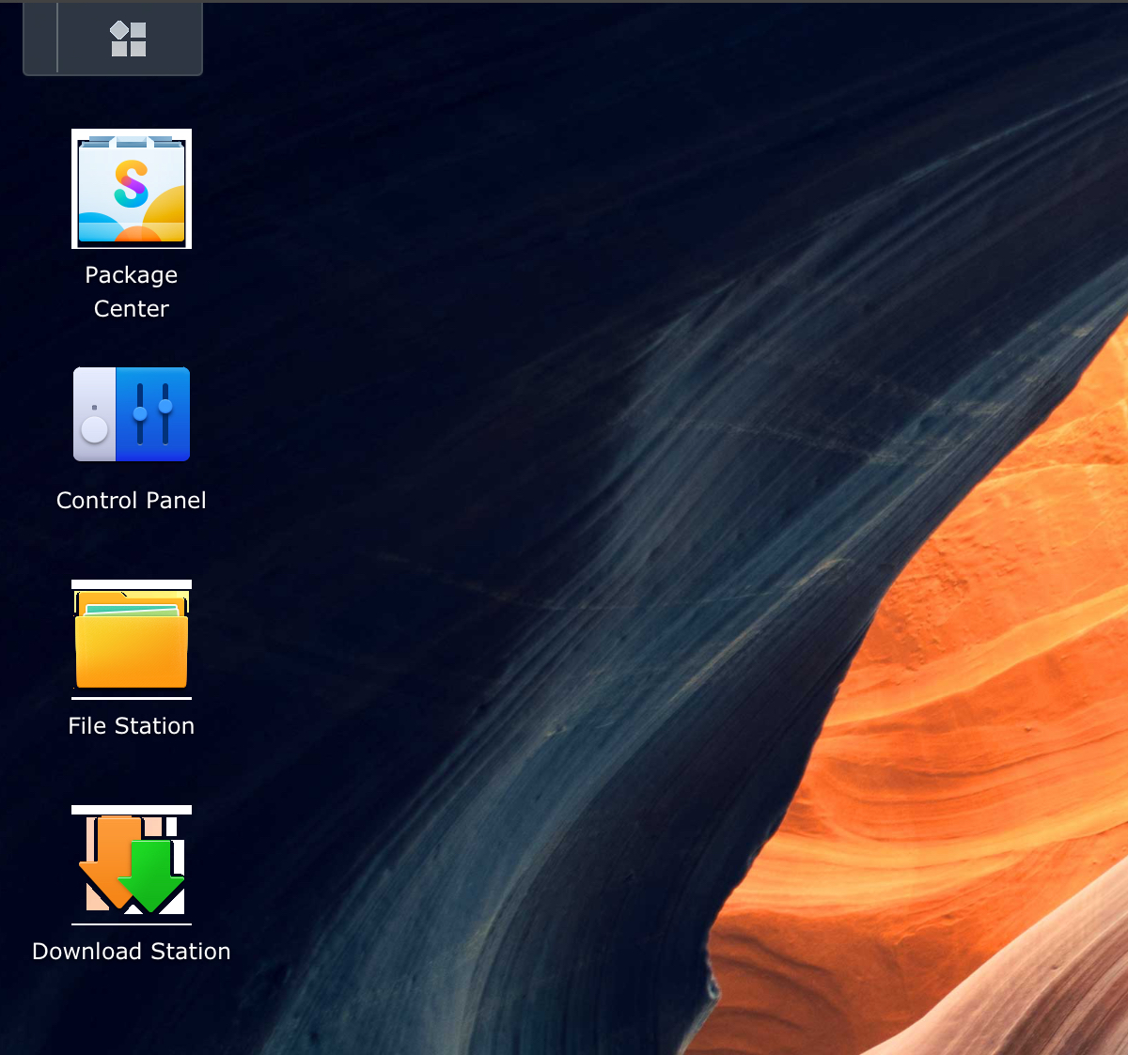Image resolution: width=1128 pixels, height=1055 pixels.
Task: Click the Download Station label text
Action: pos(132,951)
